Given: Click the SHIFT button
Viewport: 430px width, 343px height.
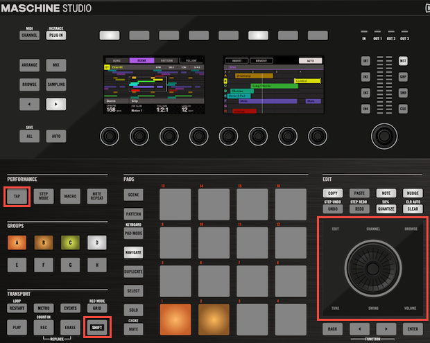Looking at the screenshot, I should point(97,326).
